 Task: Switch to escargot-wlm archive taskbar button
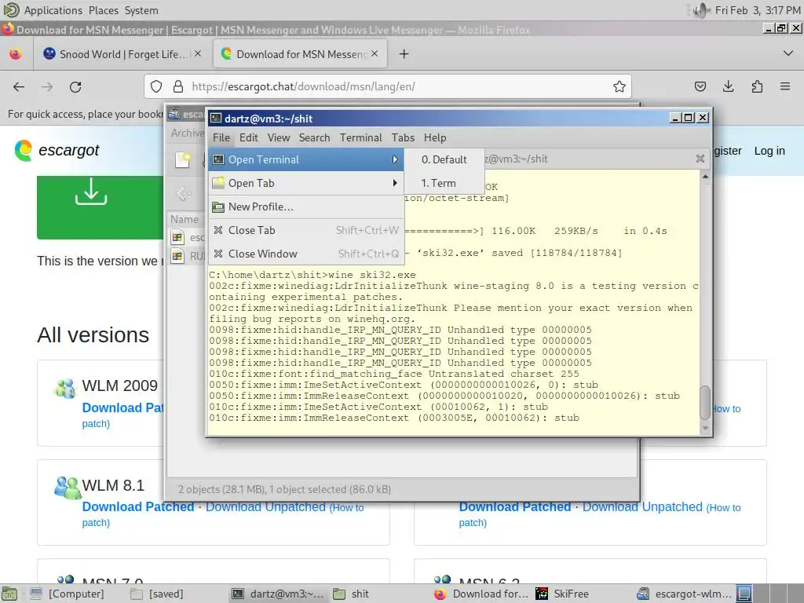[684, 594]
